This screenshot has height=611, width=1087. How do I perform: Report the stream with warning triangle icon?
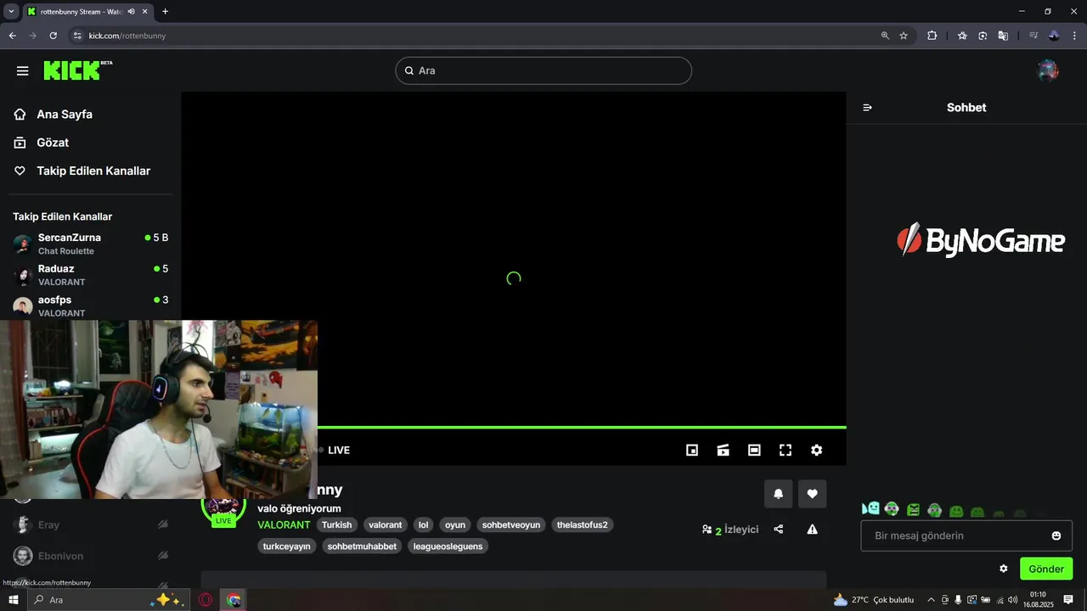click(812, 530)
